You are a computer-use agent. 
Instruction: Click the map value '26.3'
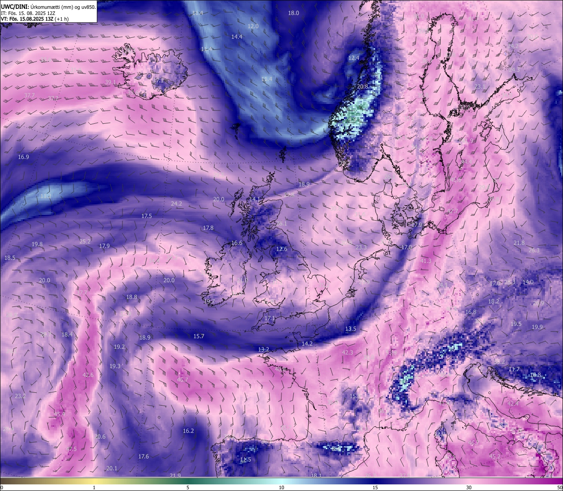click(x=534, y=251)
